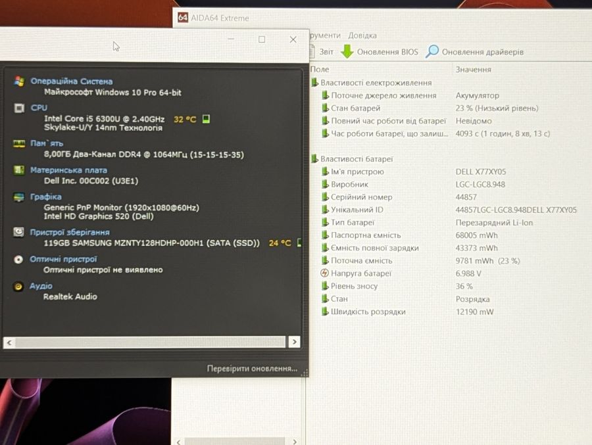
Task: Open the Аудіо section link
Action: click(x=41, y=286)
